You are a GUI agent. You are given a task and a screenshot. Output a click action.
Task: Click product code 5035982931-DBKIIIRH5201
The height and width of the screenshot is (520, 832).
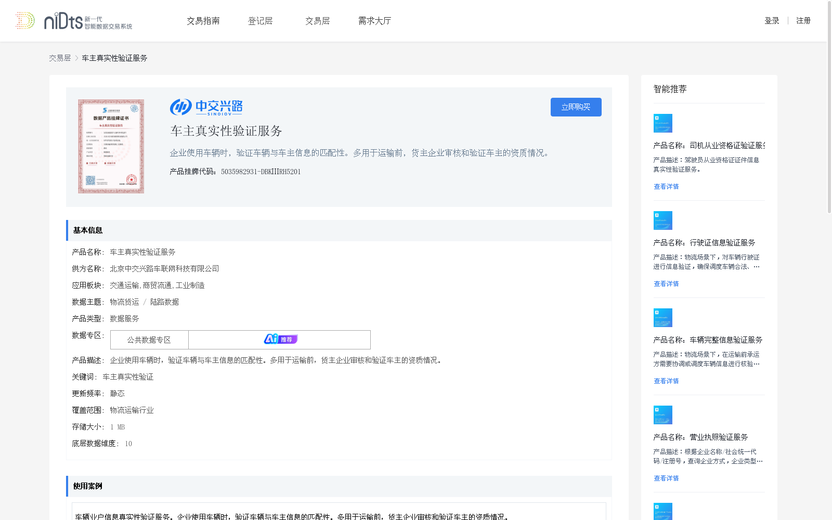(261, 172)
